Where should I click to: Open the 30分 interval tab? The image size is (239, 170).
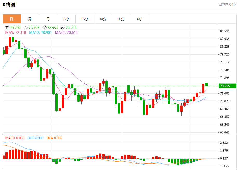pyautogui.click(x=103, y=19)
